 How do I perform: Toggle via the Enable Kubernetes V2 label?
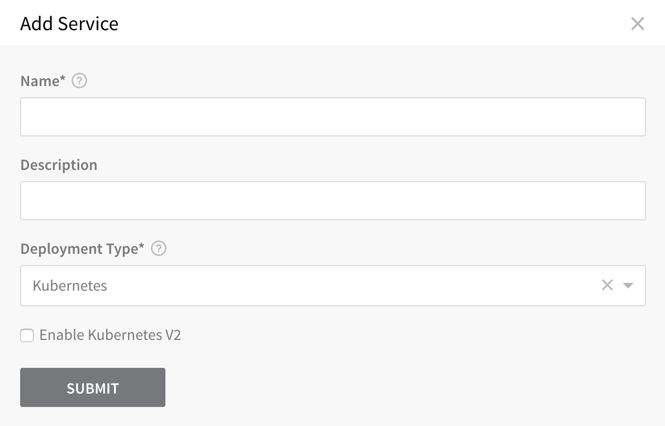pos(110,335)
